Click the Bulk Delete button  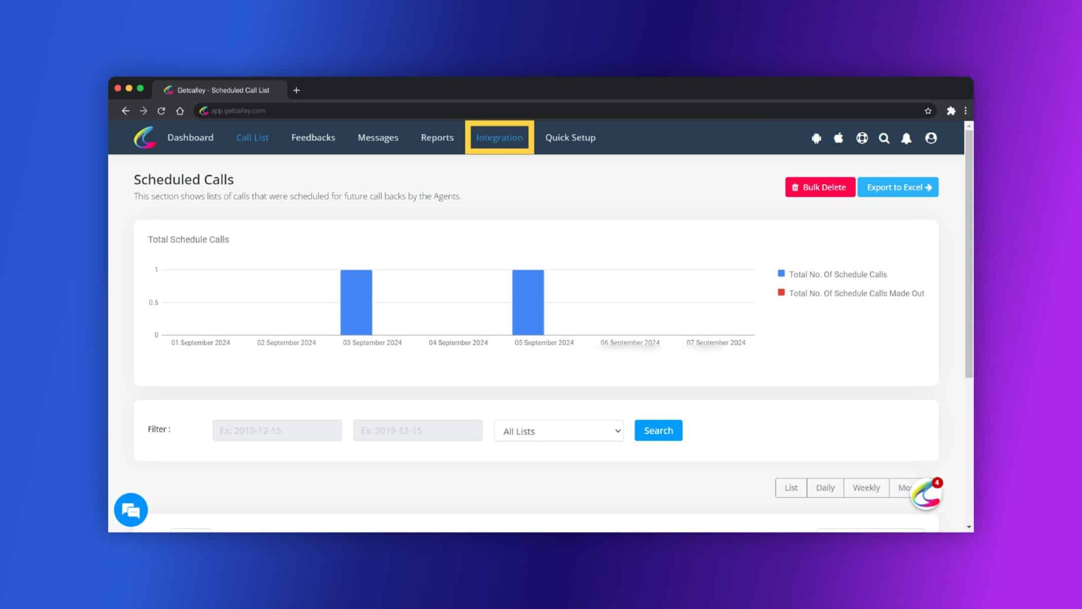point(820,187)
